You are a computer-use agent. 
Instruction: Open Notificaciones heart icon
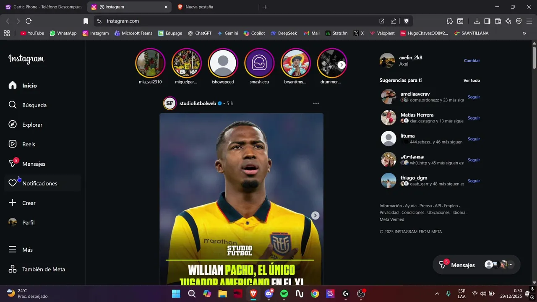click(x=13, y=183)
